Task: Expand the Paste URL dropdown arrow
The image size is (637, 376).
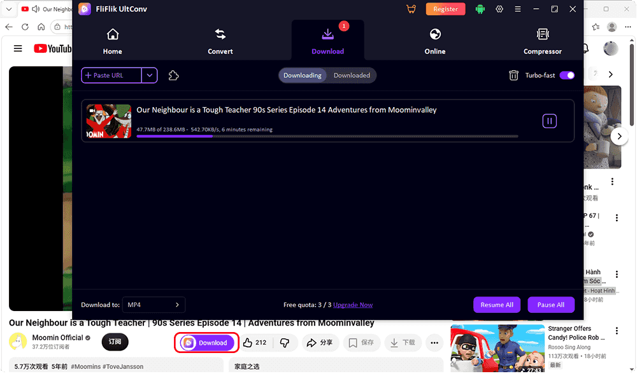Action: [x=150, y=75]
